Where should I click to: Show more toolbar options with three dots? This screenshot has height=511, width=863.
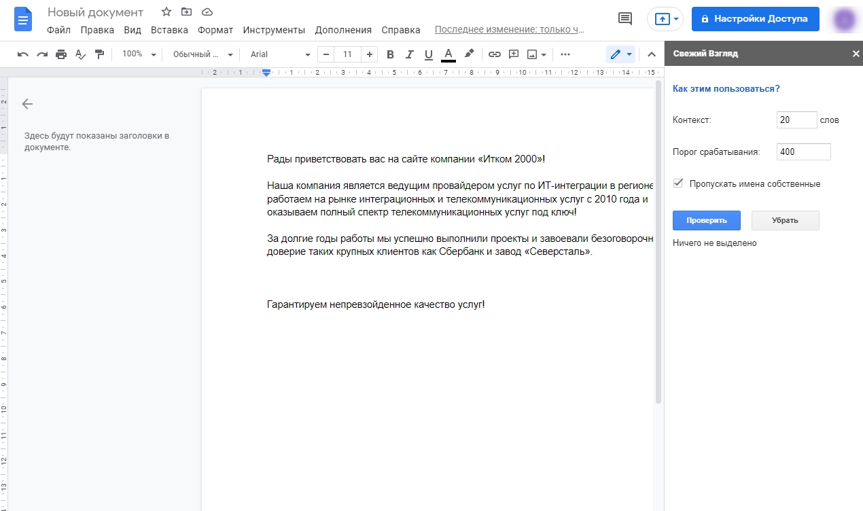click(x=565, y=54)
